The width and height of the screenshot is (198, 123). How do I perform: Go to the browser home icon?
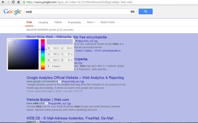pyautogui.click(x=19, y=2)
